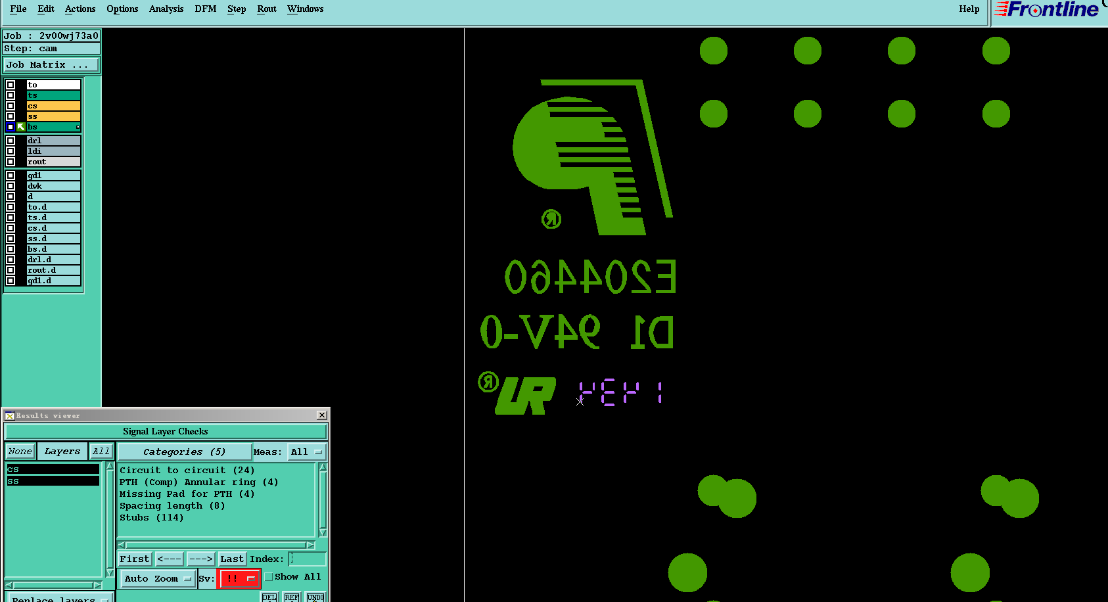1108x602 pixels.
Task: Click the Job Matrix button
Action: point(51,64)
